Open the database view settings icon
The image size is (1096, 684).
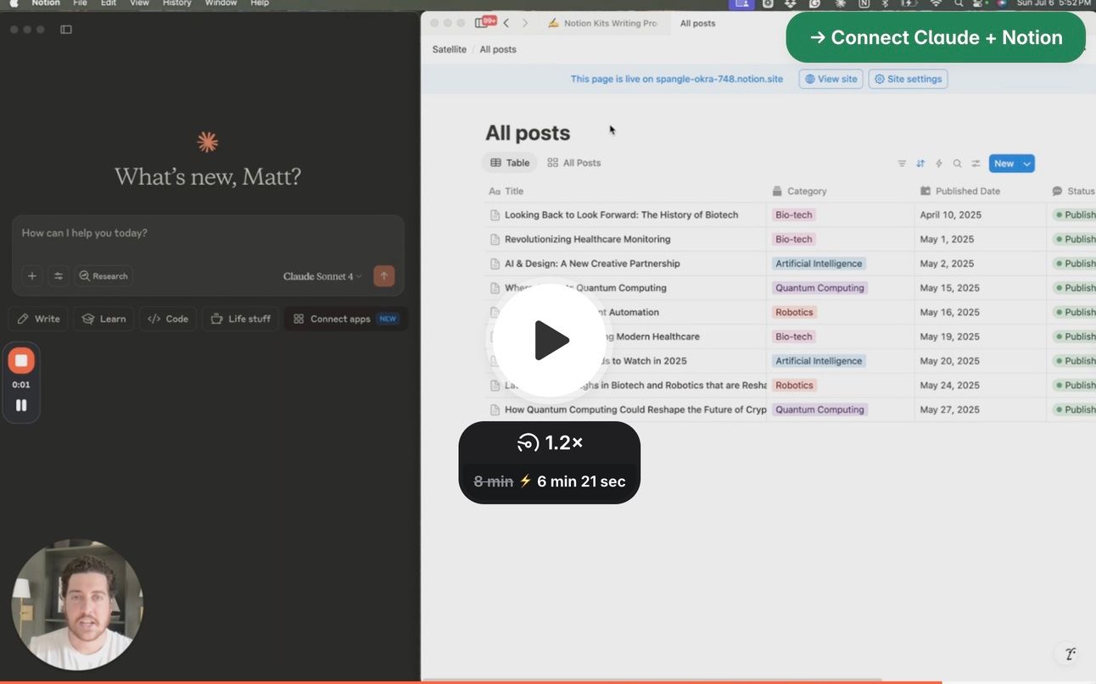[x=976, y=164]
